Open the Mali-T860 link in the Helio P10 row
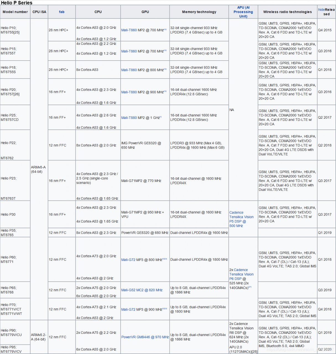The width and height of the screenshot is (336, 354). click(x=129, y=30)
